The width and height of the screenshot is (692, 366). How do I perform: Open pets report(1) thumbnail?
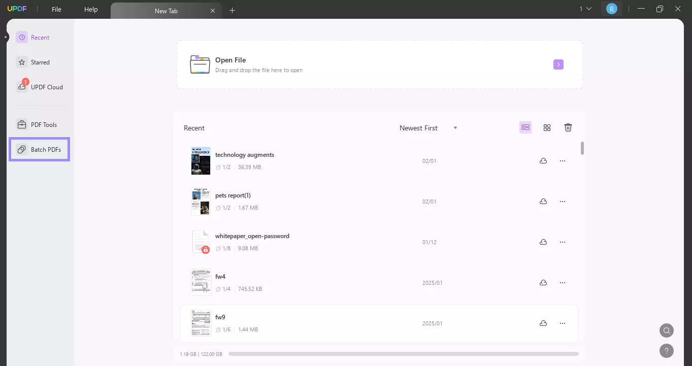tap(201, 202)
